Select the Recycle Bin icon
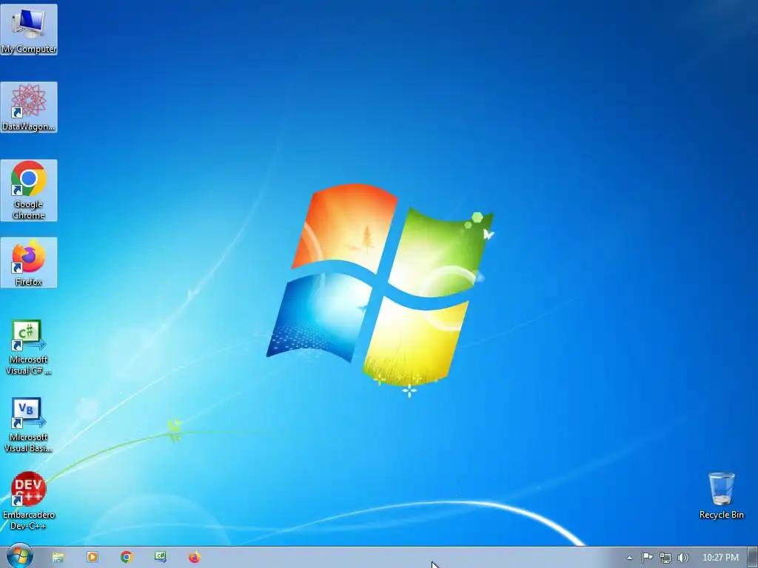Image resolution: width=758 pixels, height=568 pixels. pos(721,496)
